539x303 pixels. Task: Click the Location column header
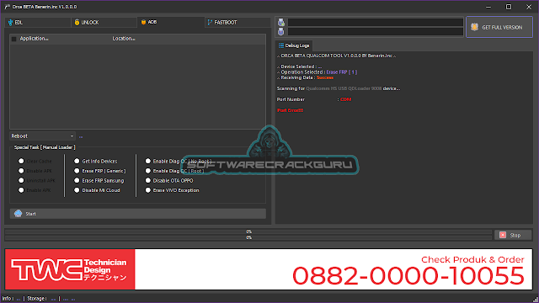[124, 39]
